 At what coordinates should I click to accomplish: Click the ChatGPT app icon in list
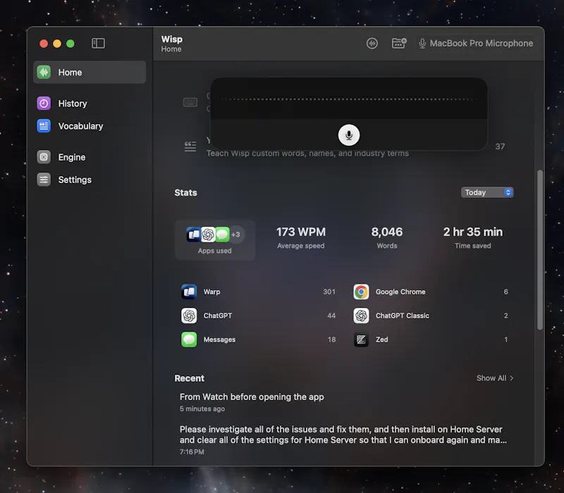coord(189,316)
